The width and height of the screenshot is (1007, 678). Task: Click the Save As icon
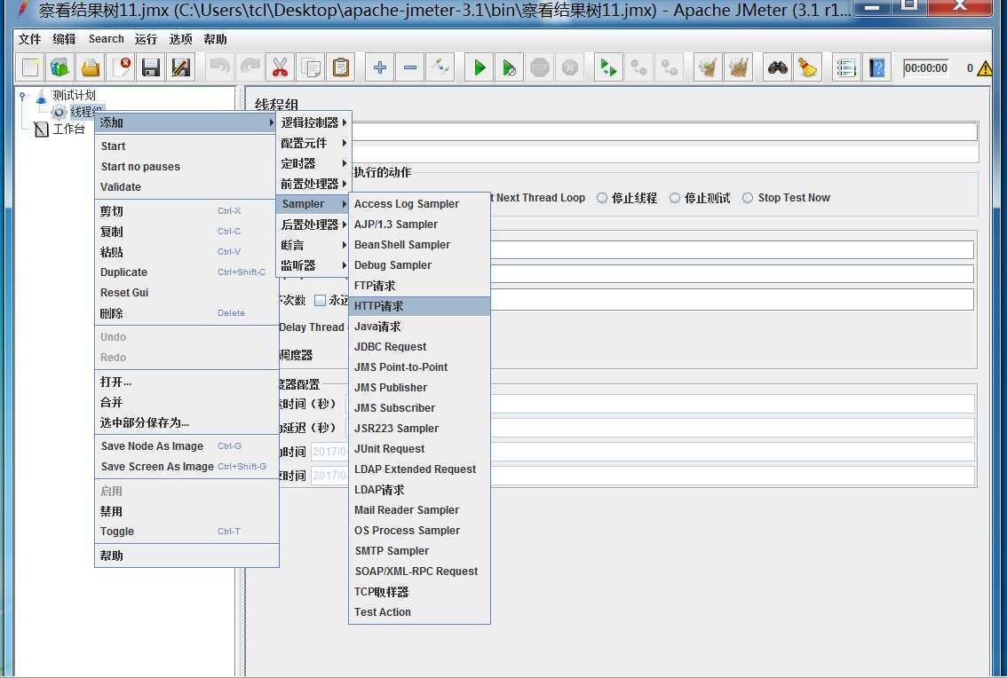[181, 67]
